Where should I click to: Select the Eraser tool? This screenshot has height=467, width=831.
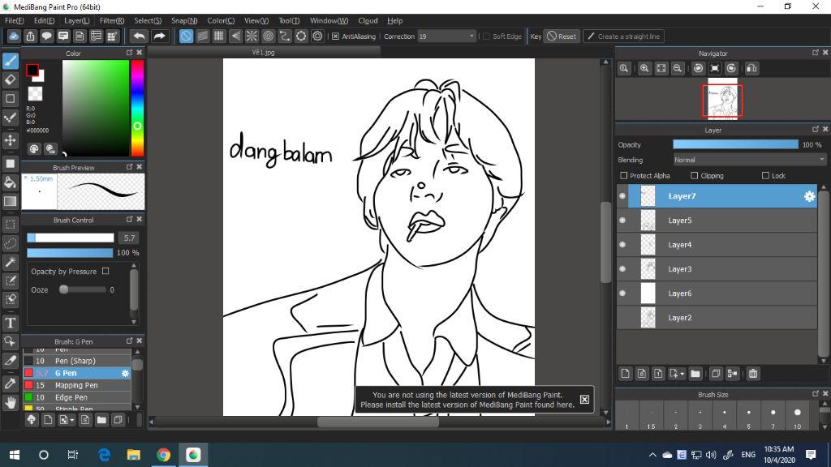[11, 80]
